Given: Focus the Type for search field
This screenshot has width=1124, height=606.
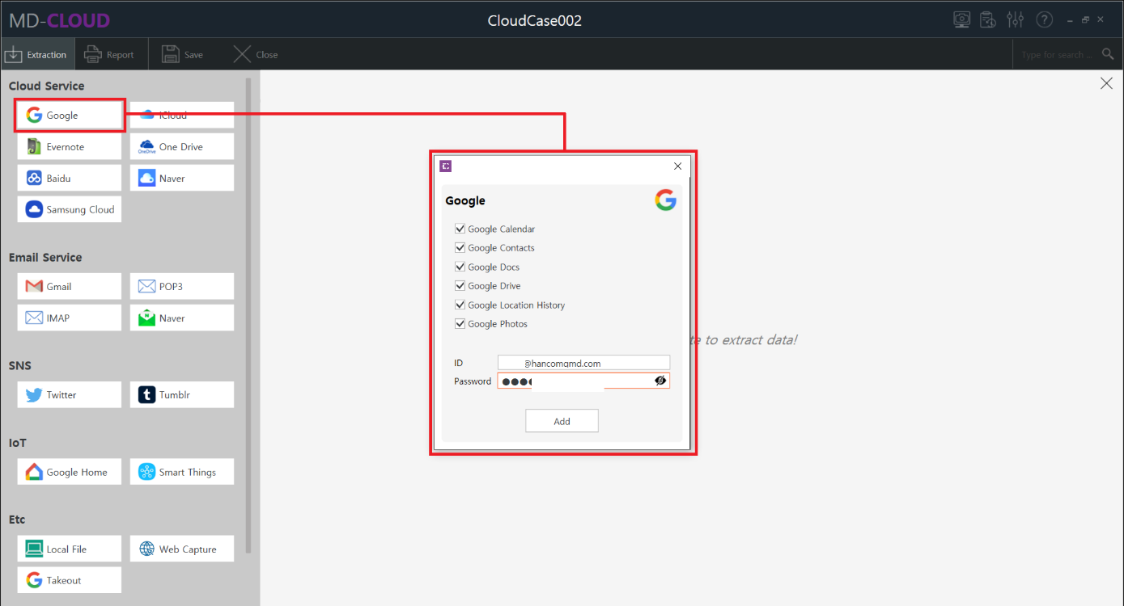Looking at the screenshot, I should pyautogui.click(x=1056, y=54).
